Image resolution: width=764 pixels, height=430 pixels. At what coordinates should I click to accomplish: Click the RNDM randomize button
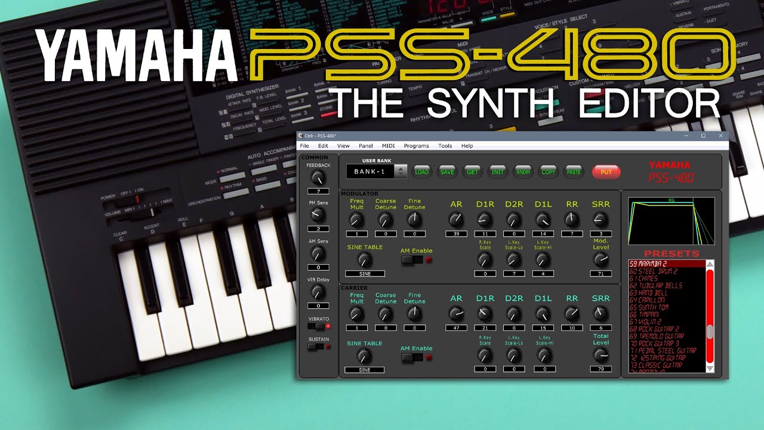click(523, 172)
